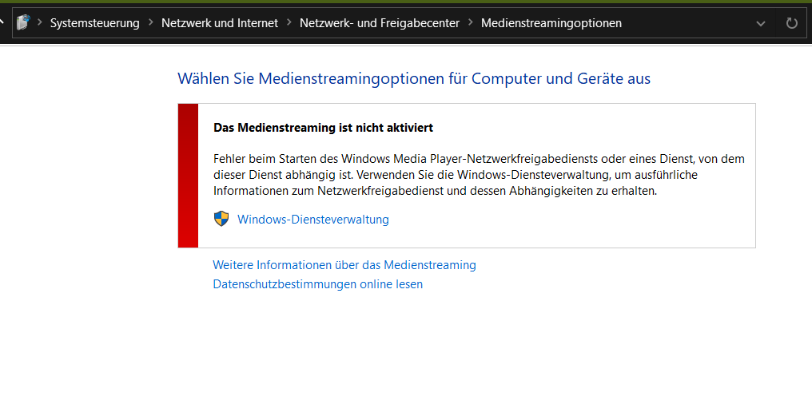The width and height of the screenshot is (812, 420).
Task: Click error paragraph starting Fehler beim Starten
Action: tap(479, 175)
